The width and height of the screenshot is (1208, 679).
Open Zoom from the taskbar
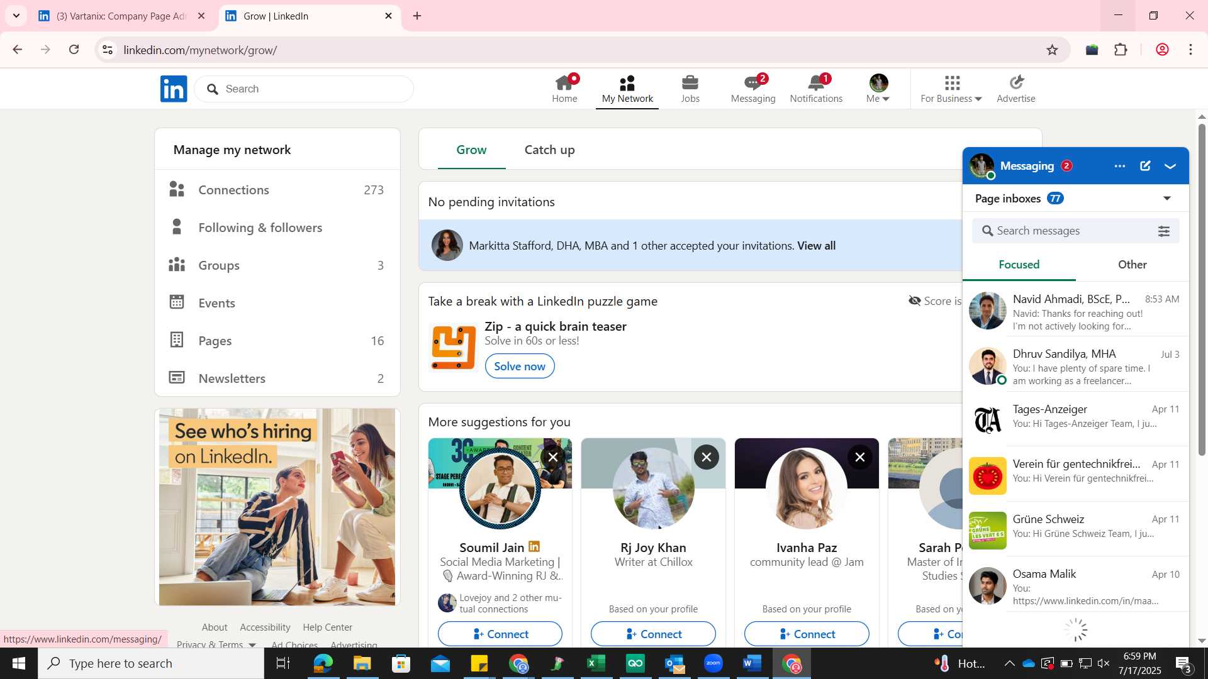tap(713, 663)
